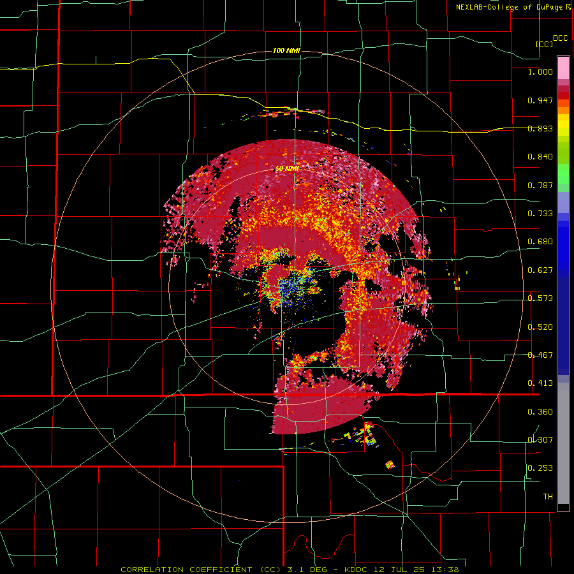Image resolution: width=574 pixels, height=574 pixels.
Task: Select the 0.627 legend value
Action: 540,270
